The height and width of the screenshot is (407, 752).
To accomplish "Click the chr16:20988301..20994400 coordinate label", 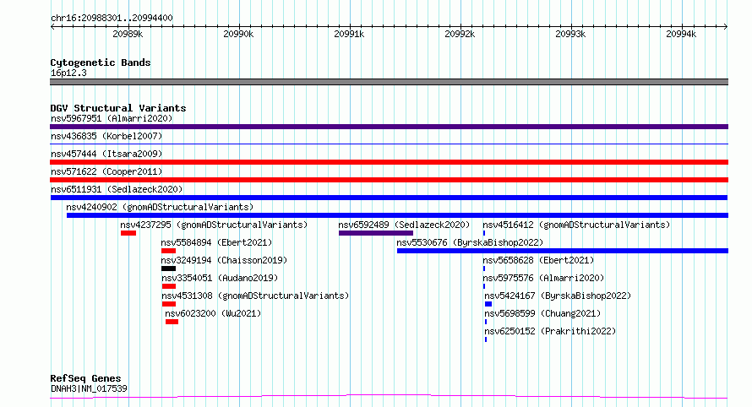I will pyautogui.click(x=112, y=18).
